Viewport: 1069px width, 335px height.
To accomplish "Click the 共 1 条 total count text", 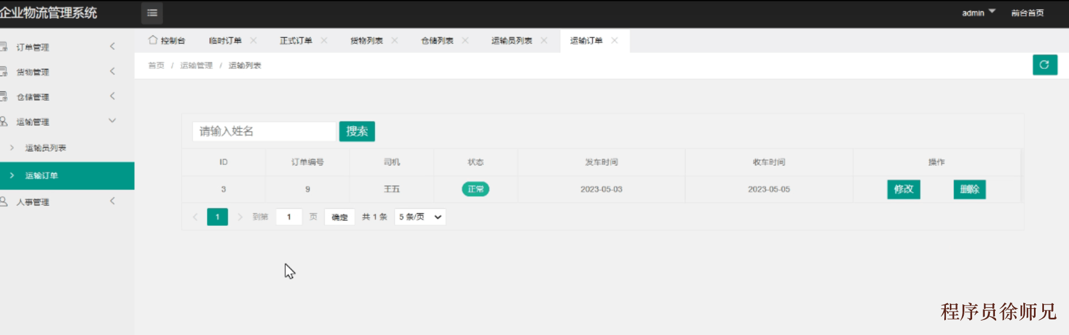I will tap(375, 217).
